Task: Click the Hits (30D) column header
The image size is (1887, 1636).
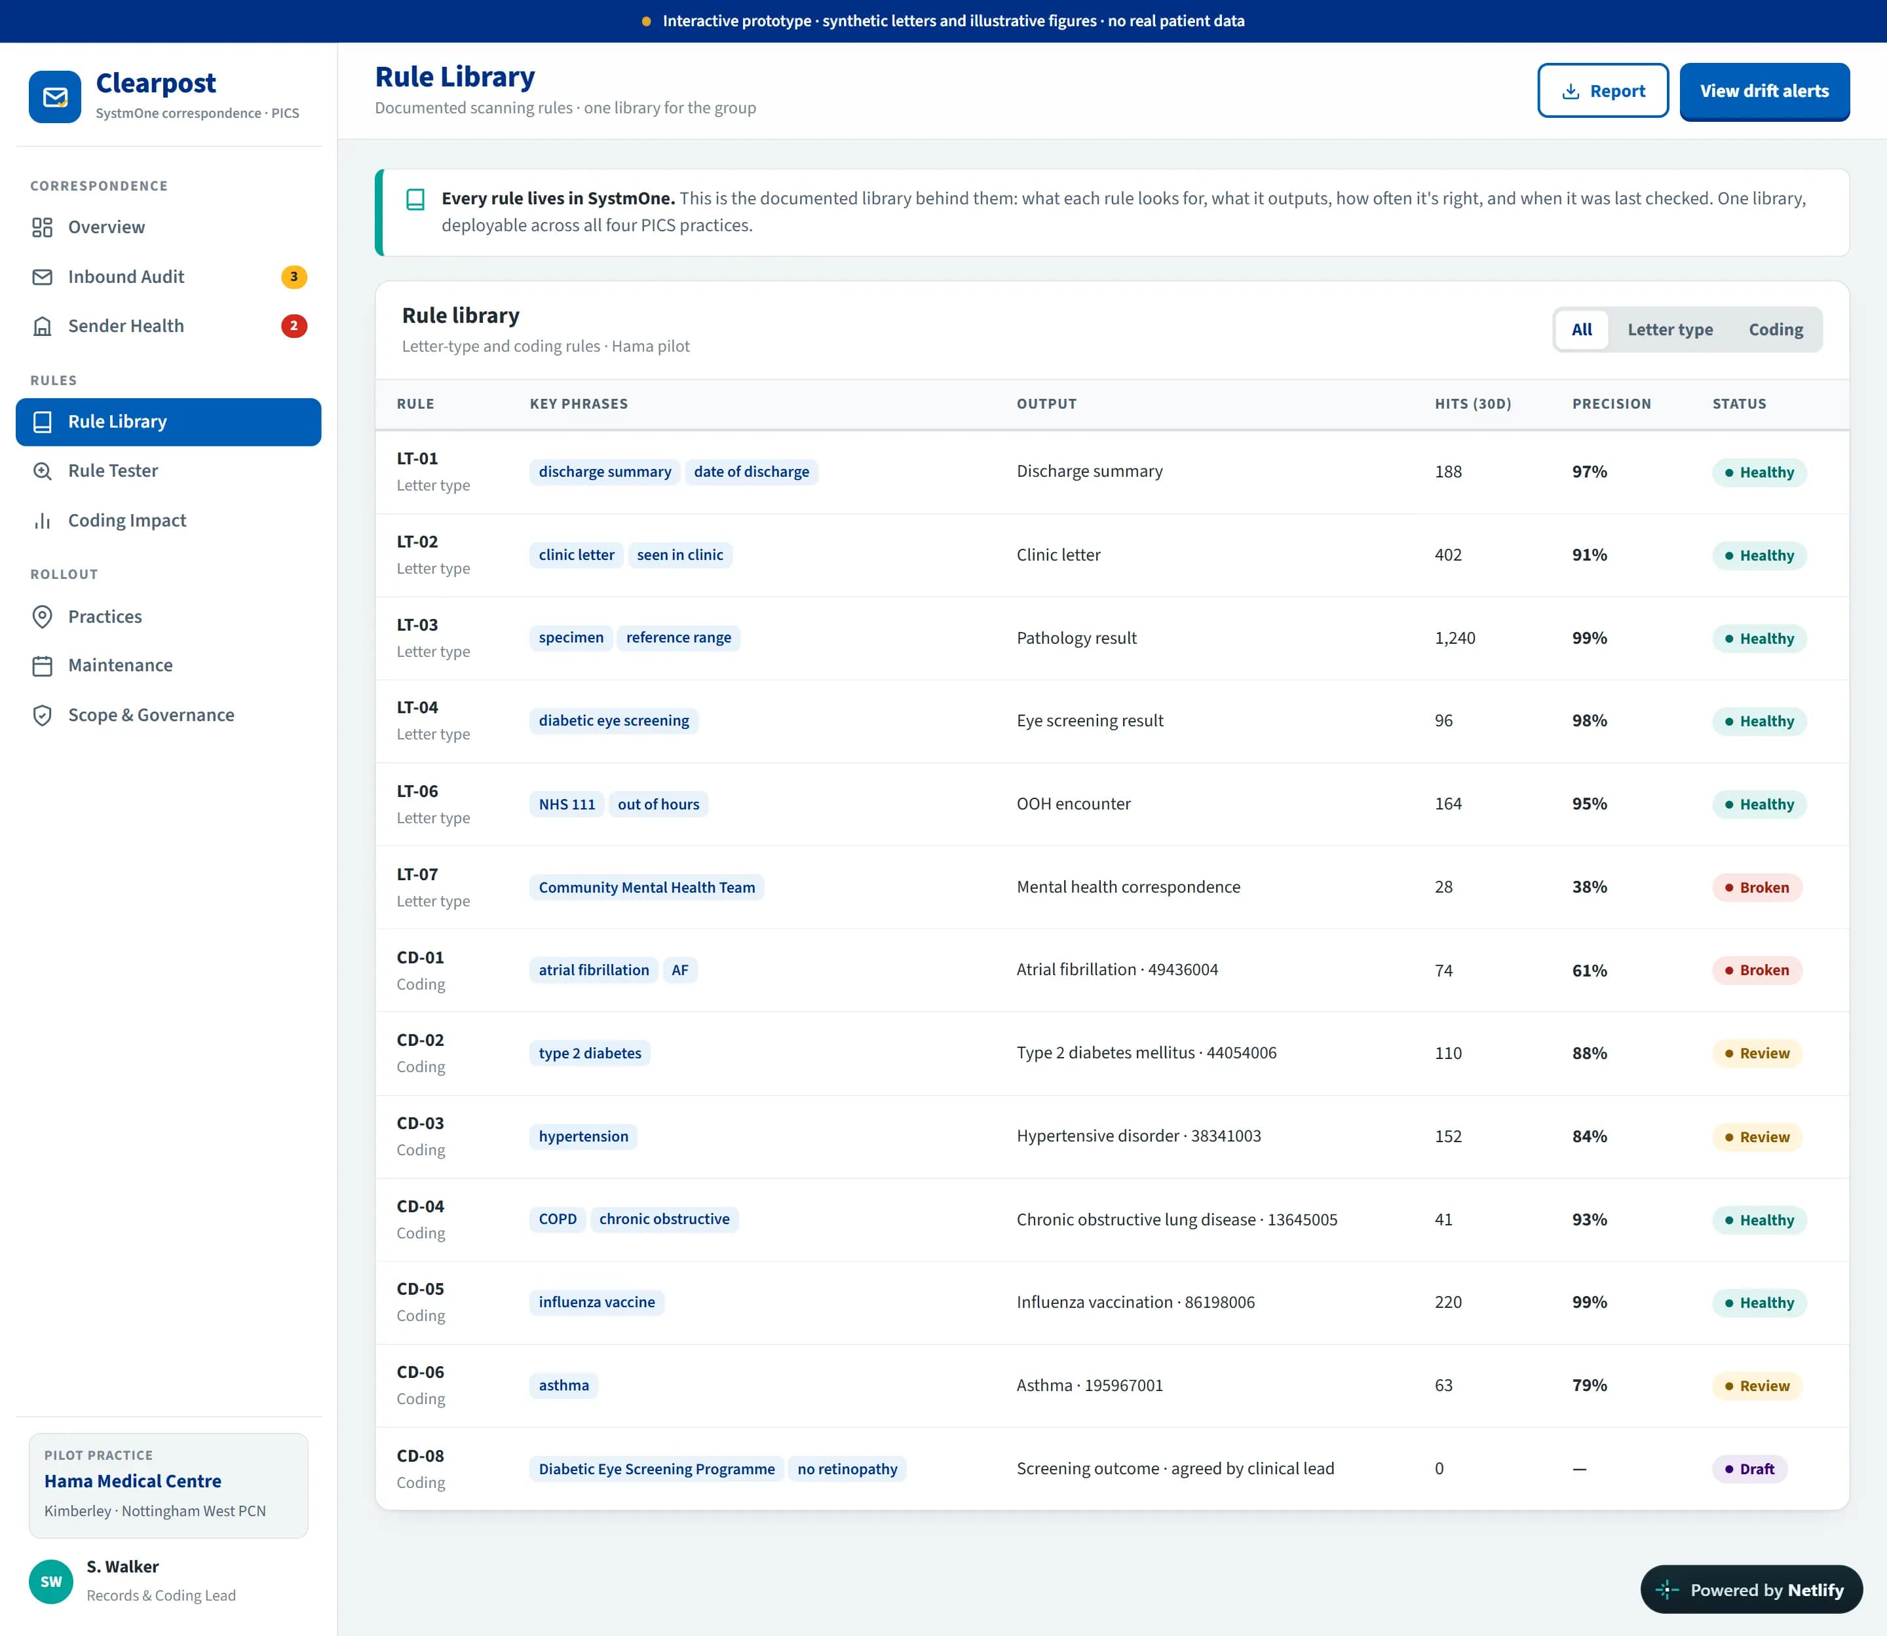Action: pyautogui.click(x=1472, y=403)
